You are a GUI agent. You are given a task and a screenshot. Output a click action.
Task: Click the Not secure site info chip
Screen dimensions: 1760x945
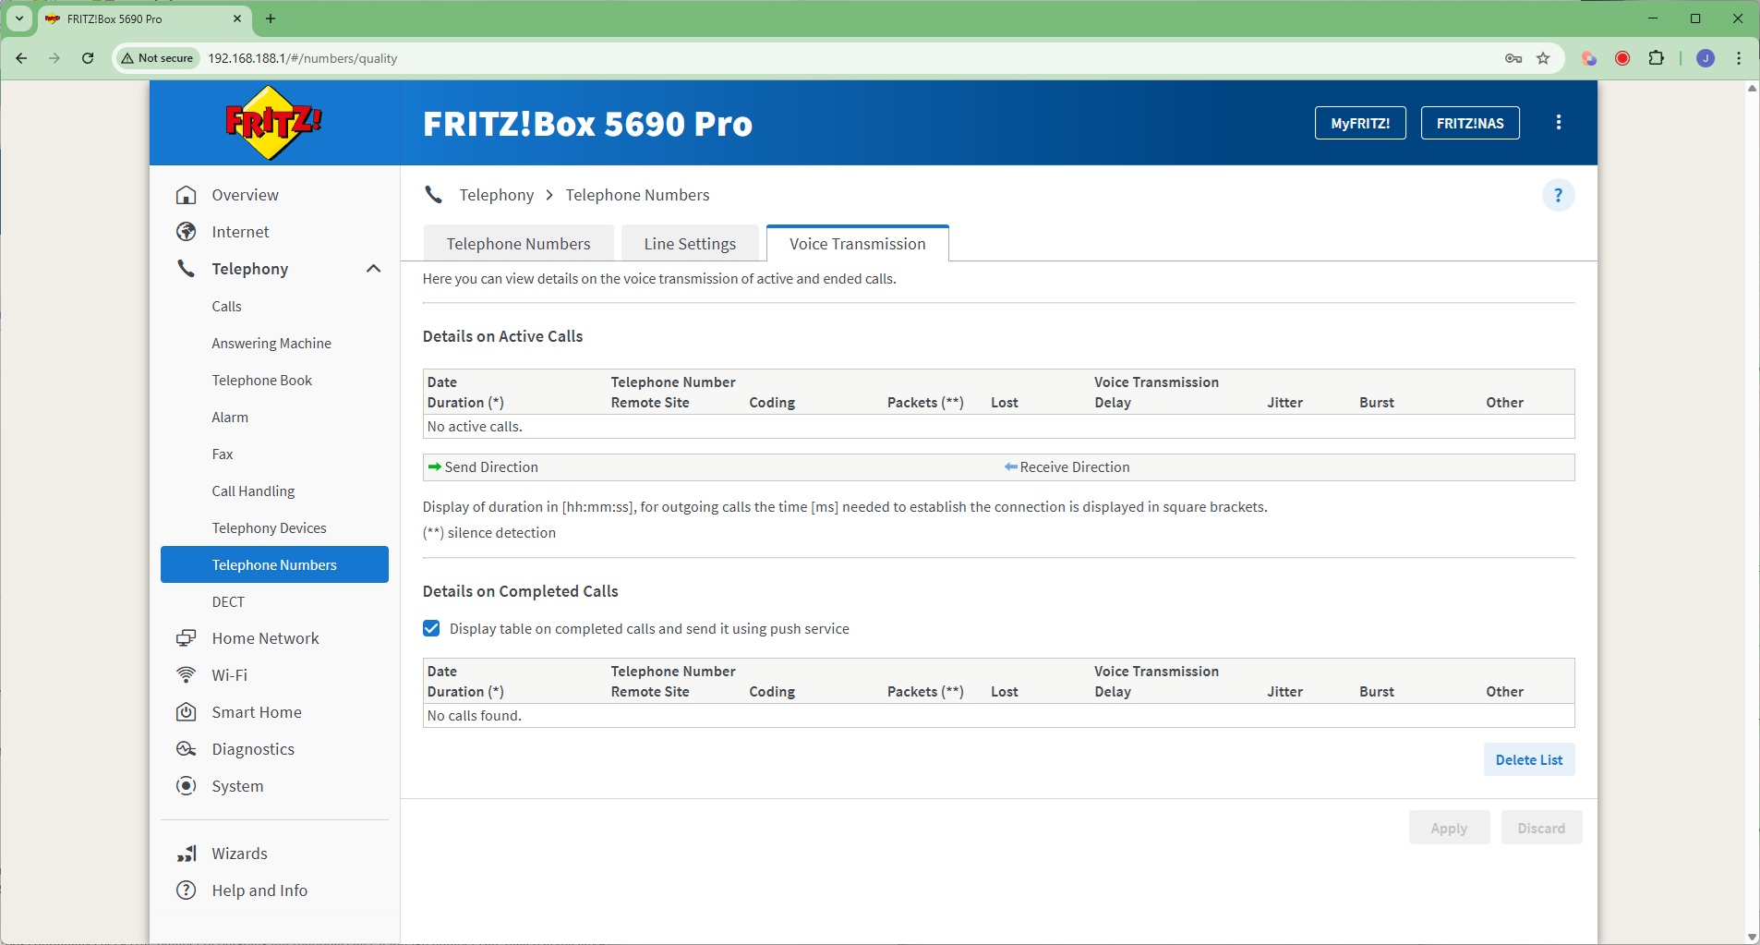tap(157, 58)
